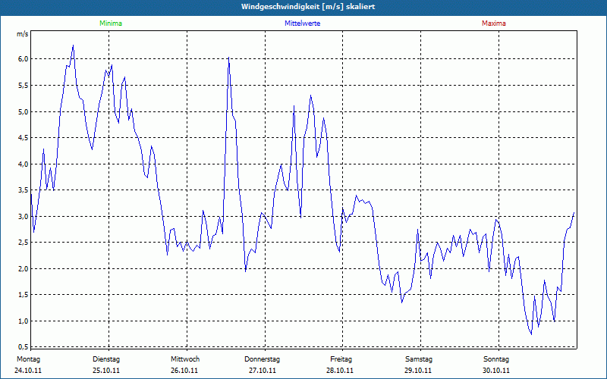Click the 5,5 y-axis value
The height and width of the screenshot is (379, 607).
24,85
